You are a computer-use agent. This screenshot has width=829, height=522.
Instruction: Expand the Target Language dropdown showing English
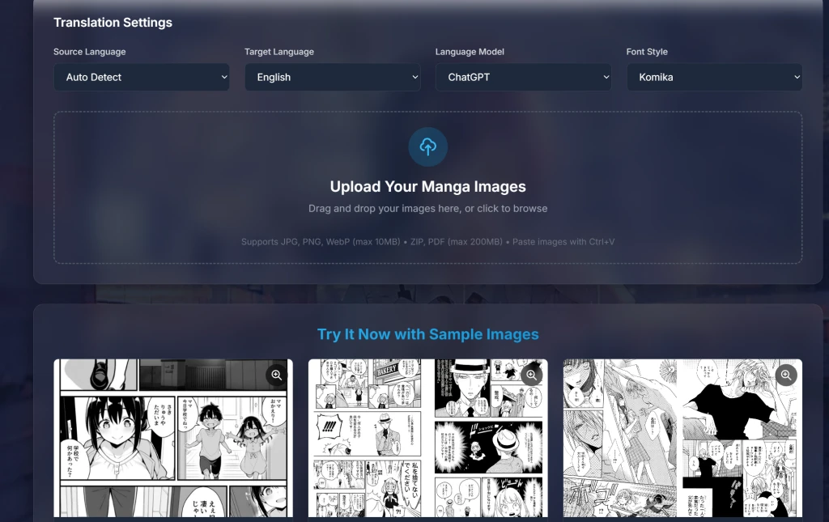point(332,78)
